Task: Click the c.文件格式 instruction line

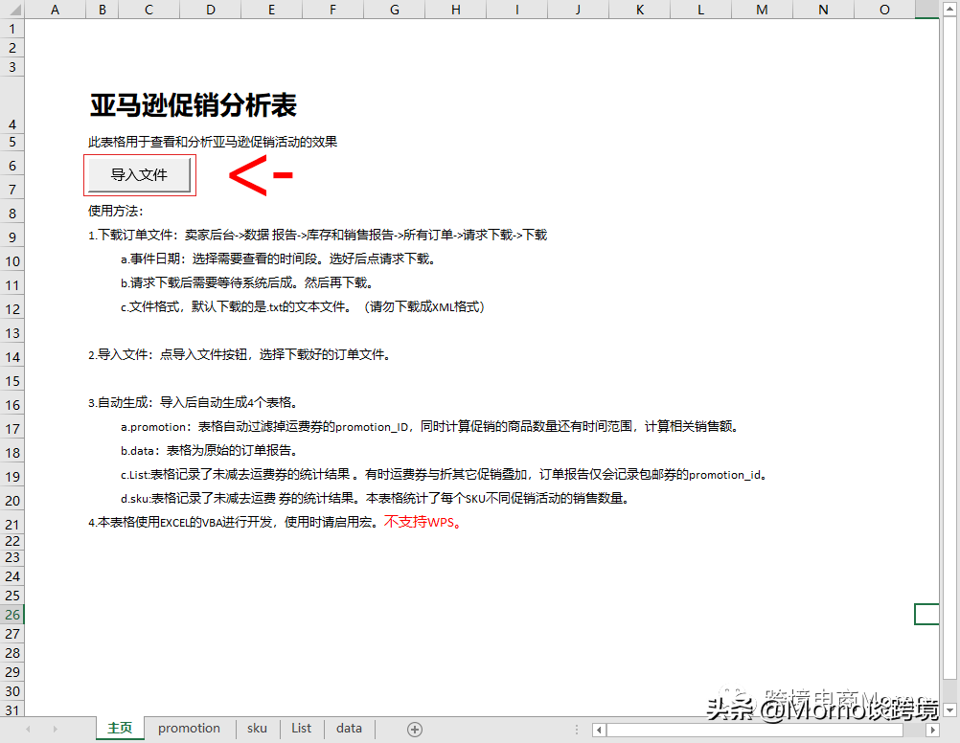Action: [303, 306]
